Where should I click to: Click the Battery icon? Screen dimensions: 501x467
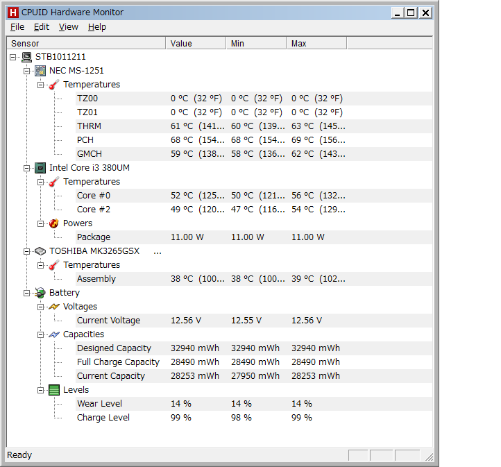click(x=40, y=293)
